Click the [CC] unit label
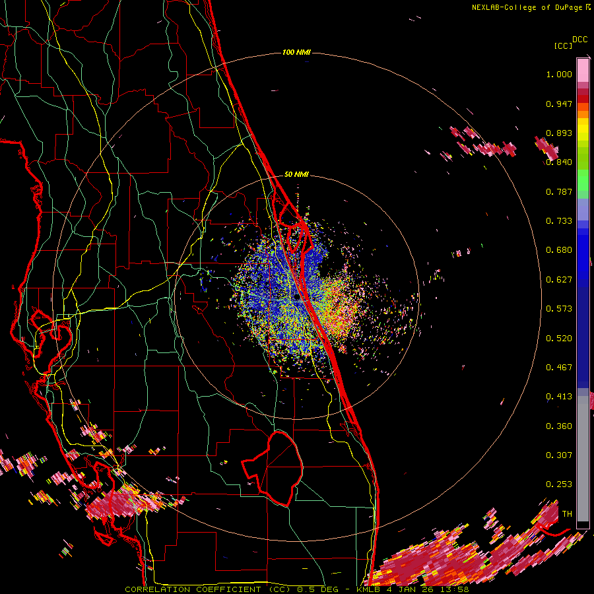 (563, 46)
